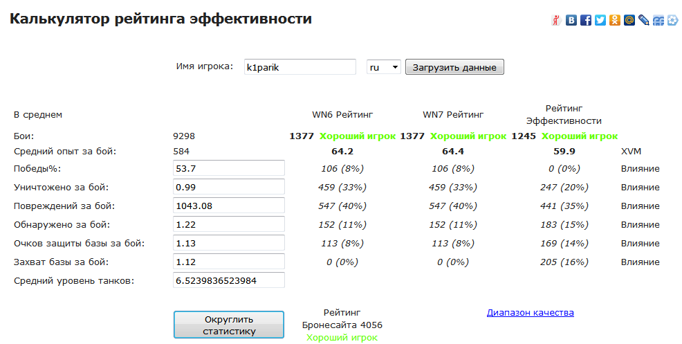
Task: Click the Рейтинг Эффективности header
Action: pyautogui.click(x=564, y=114)
